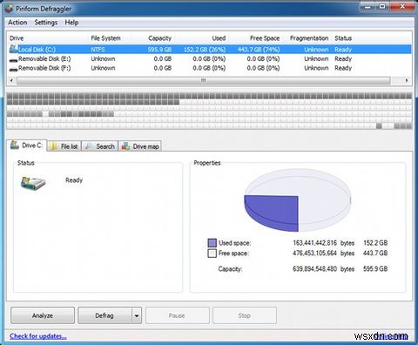Select the Removable Disk (E:) row
Viewport: 418px width, 345px height.
209,59
